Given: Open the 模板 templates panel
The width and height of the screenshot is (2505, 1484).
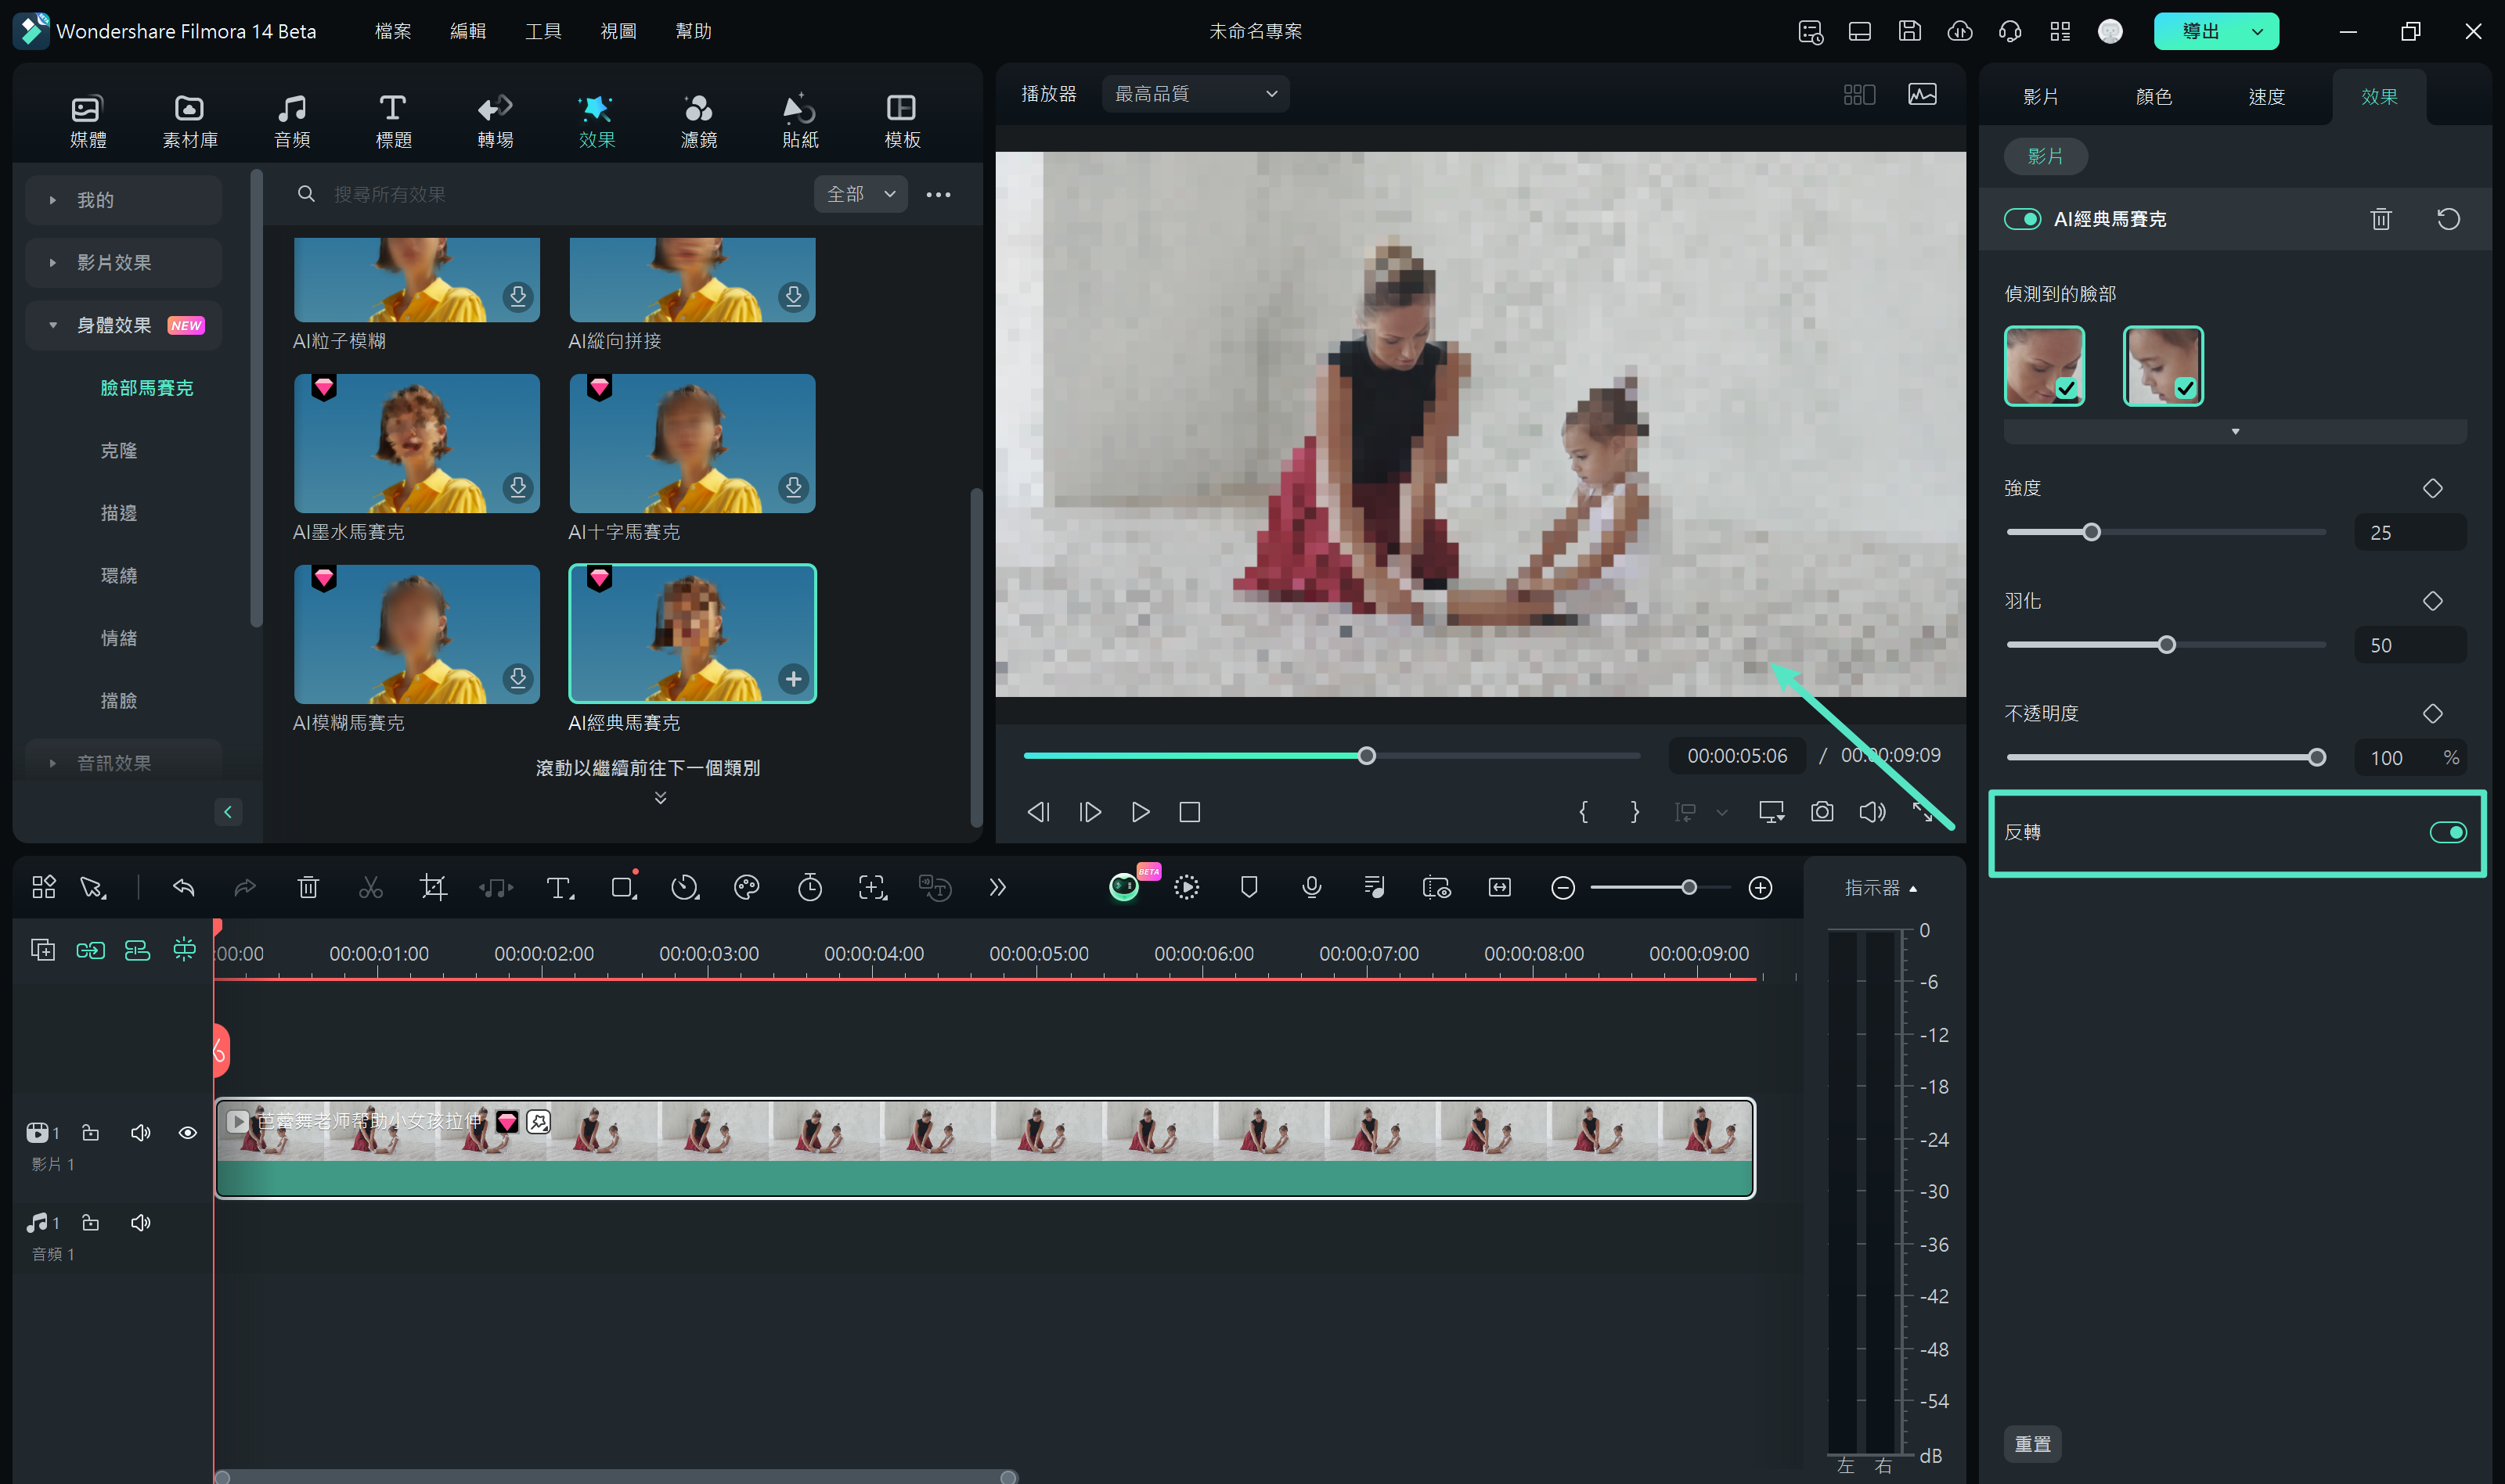Looking at the screenshot, I should 901,120.
